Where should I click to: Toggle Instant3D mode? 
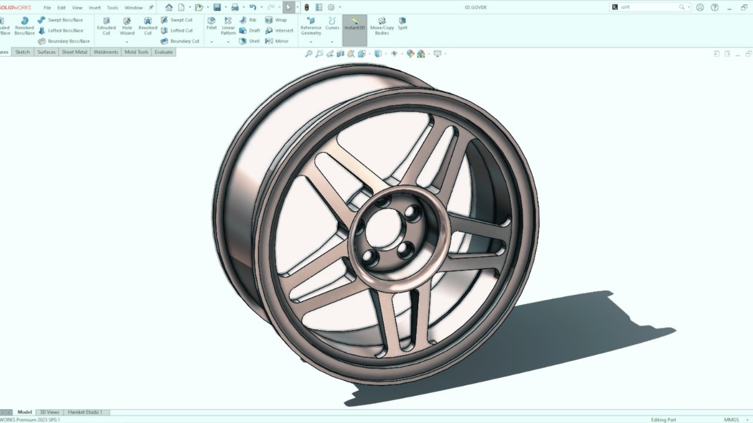[x=355, y=30]
